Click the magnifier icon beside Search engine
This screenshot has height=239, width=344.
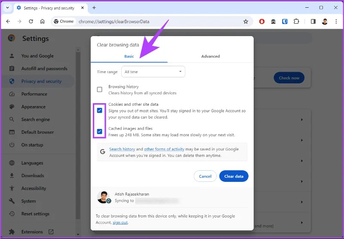pos(12,119)
